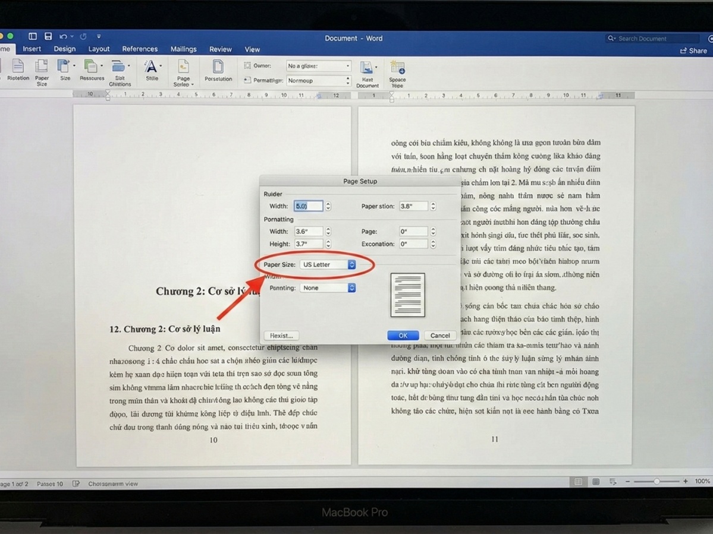Click the Permattigrr icon in ribbon

pyautogui.click(x=247, y=80)
